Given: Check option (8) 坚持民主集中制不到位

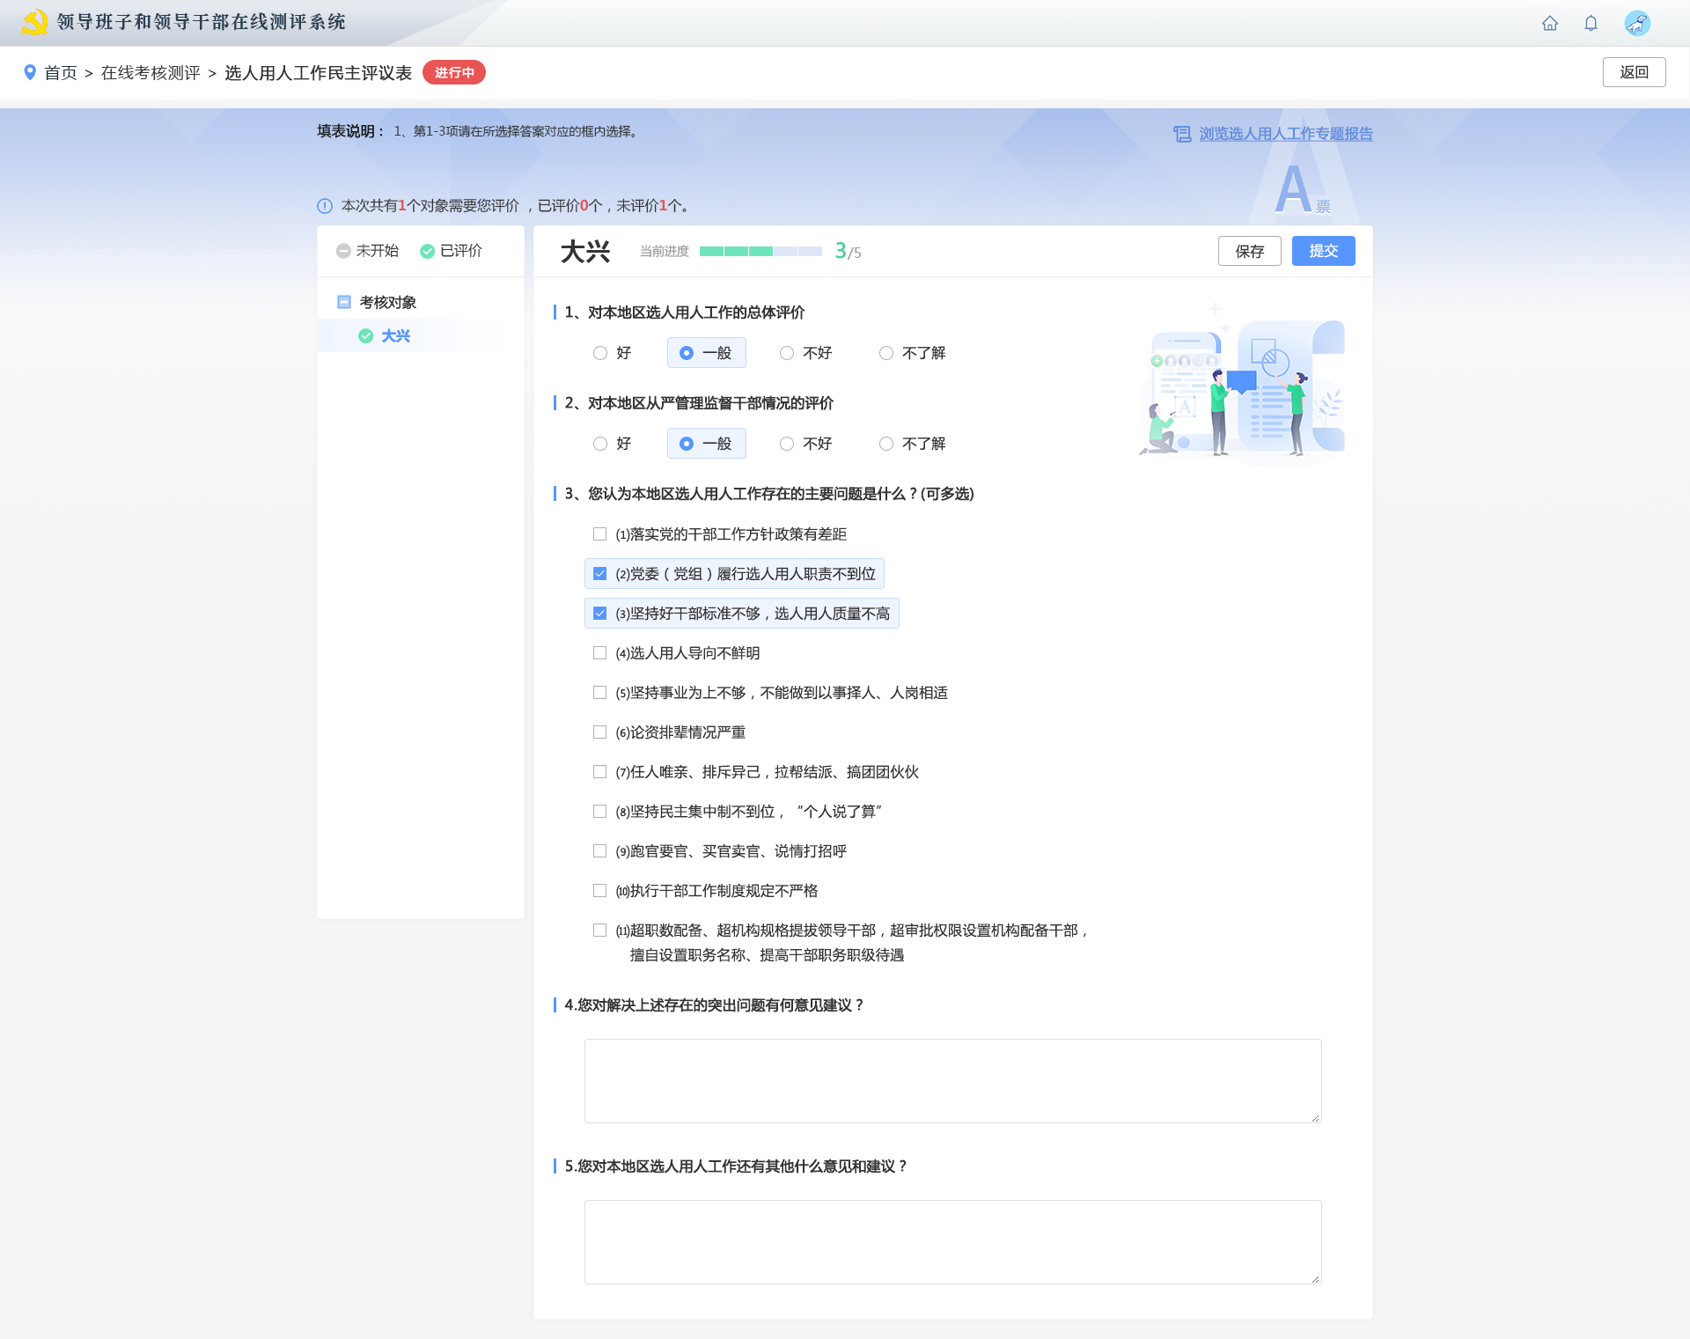Looking at the screenshot, I should [599, 812].
